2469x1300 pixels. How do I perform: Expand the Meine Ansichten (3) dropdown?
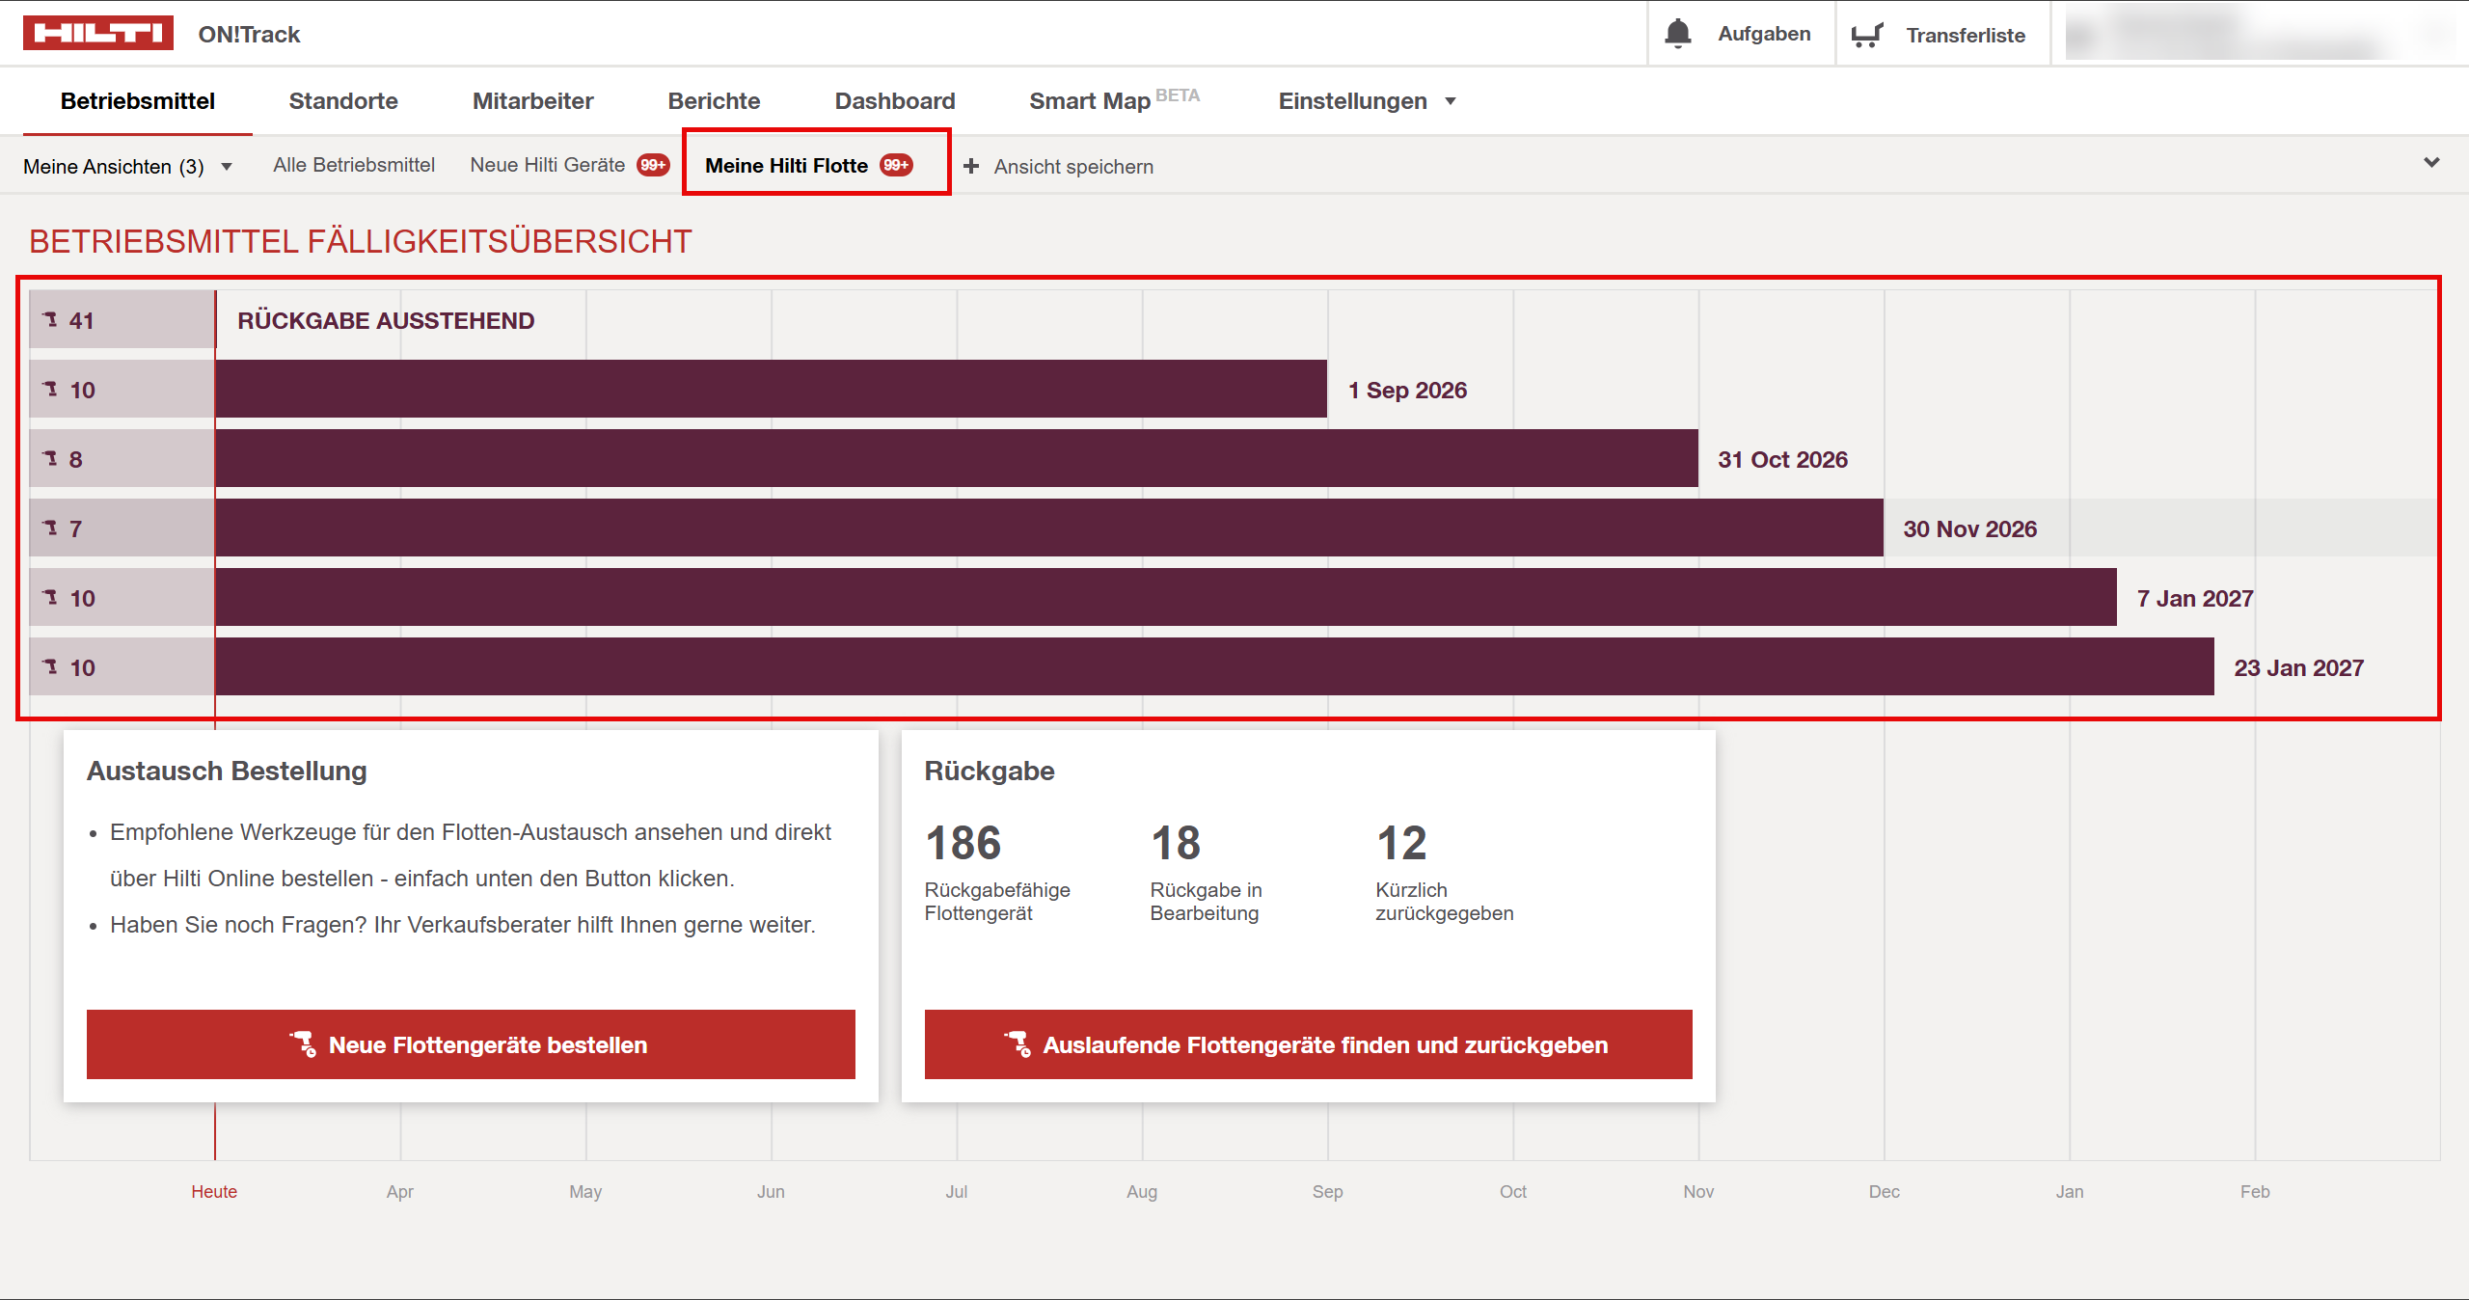(128, 166)
